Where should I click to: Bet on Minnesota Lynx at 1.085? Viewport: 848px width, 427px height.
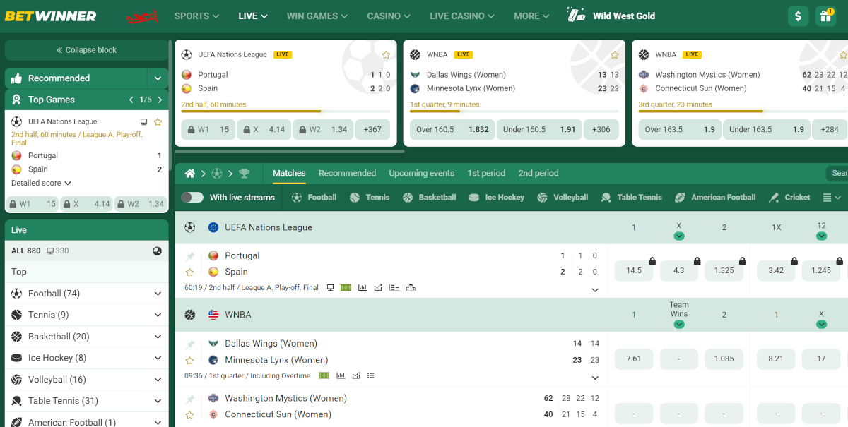click(724, 359)
